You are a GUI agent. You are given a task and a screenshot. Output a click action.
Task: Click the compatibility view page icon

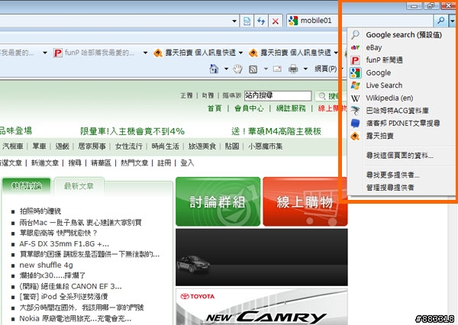pyautogui.click(x=247, y=21)
